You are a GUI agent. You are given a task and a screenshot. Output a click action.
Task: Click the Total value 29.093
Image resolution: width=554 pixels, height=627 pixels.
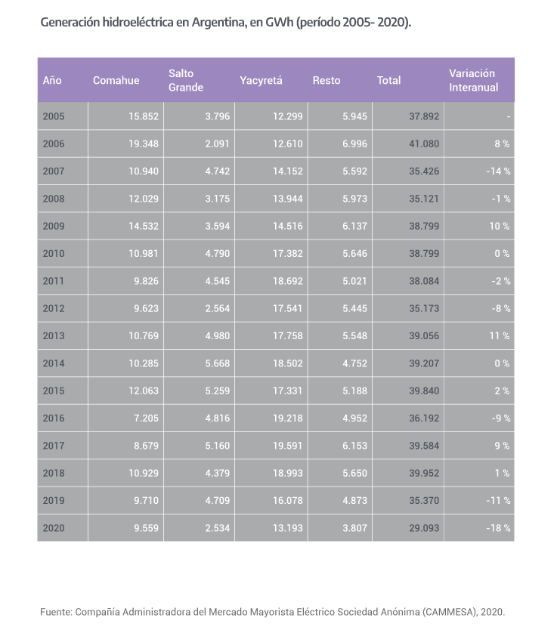pyautogui.click(x=423, y=528)
